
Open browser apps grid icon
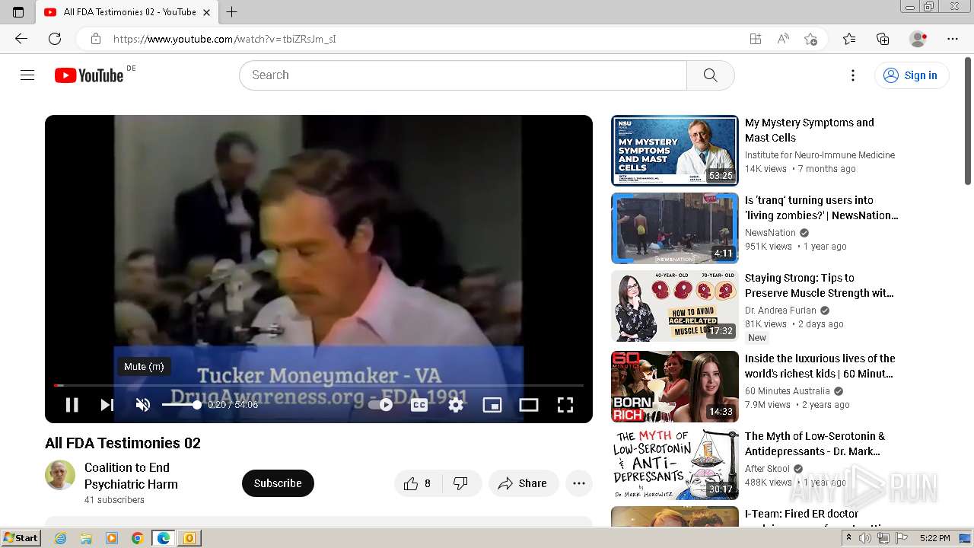[x=756, y=39]
